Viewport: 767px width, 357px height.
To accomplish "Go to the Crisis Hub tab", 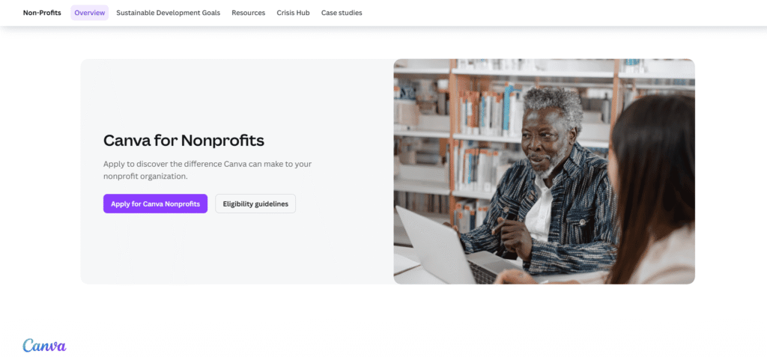I will [293, 13].
